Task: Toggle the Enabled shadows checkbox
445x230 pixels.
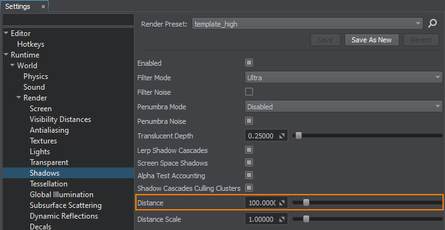Action: [x=249, y=63]
